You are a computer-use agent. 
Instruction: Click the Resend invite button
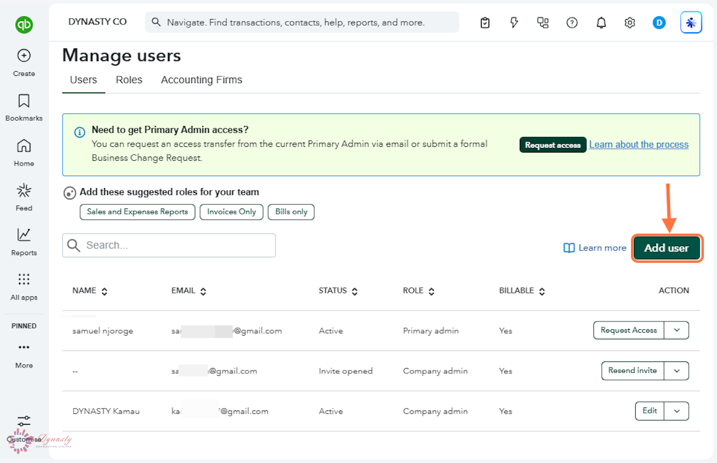click(633, 370)
